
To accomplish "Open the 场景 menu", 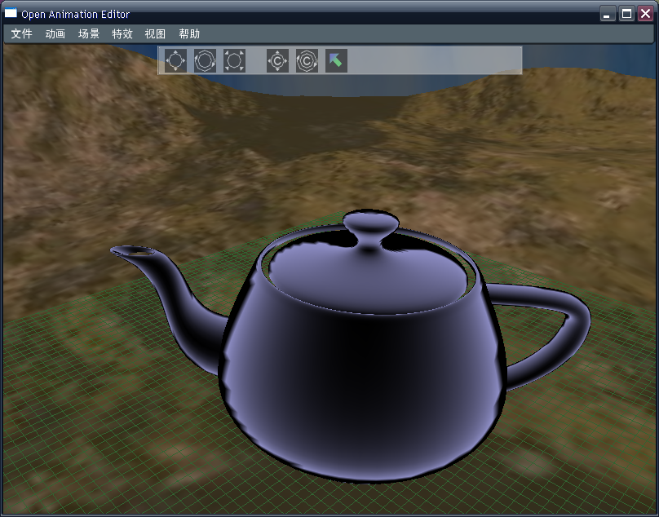I will pos(89,33).
